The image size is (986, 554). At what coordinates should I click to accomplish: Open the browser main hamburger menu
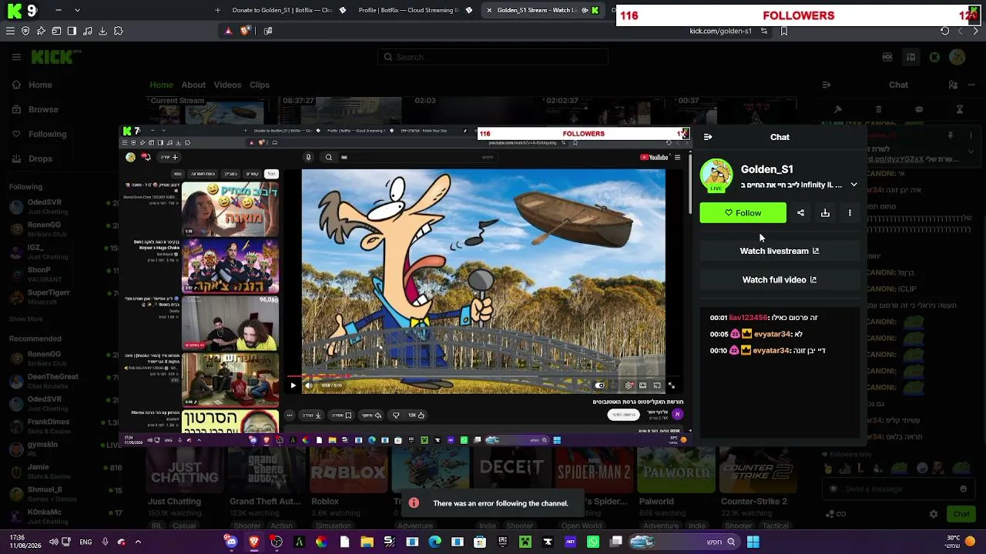(x=10, y=31)
